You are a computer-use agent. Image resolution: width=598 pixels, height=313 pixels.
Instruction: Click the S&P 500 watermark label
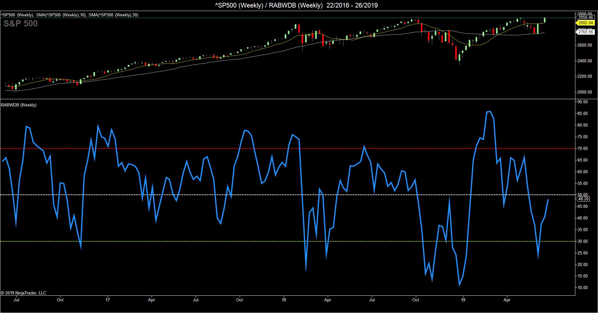(20, 24)
